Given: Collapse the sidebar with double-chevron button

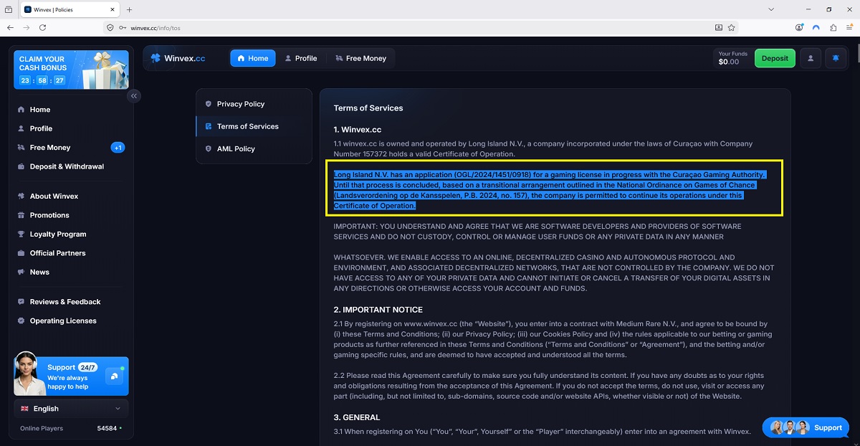Looking at the screenshot, I should pos(134,95).
